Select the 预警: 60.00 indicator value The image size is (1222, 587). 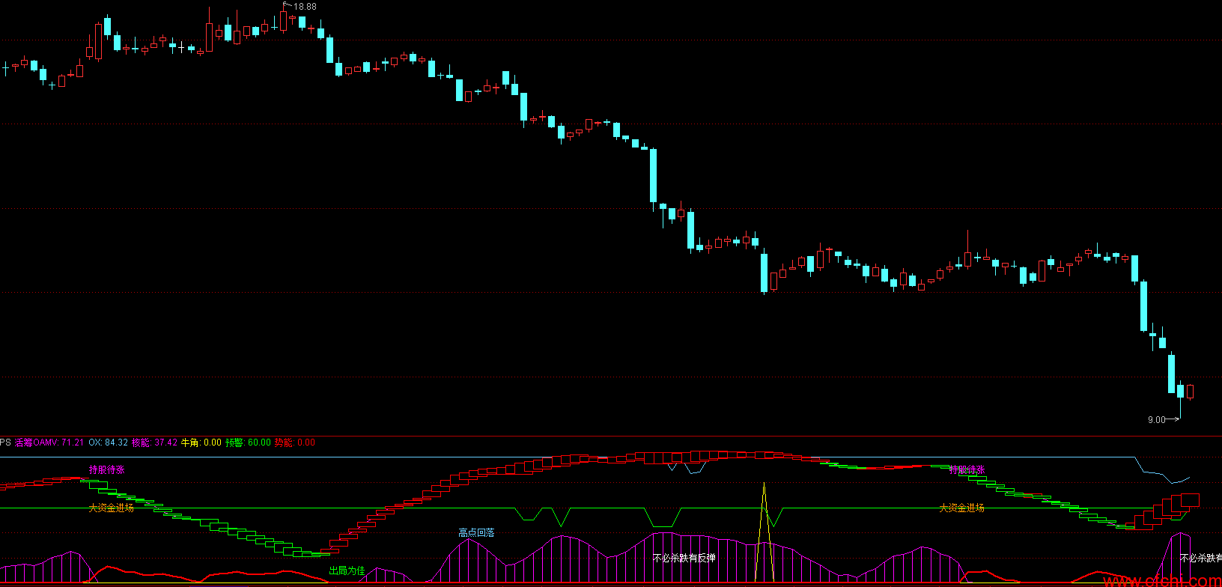pos(249,442)
